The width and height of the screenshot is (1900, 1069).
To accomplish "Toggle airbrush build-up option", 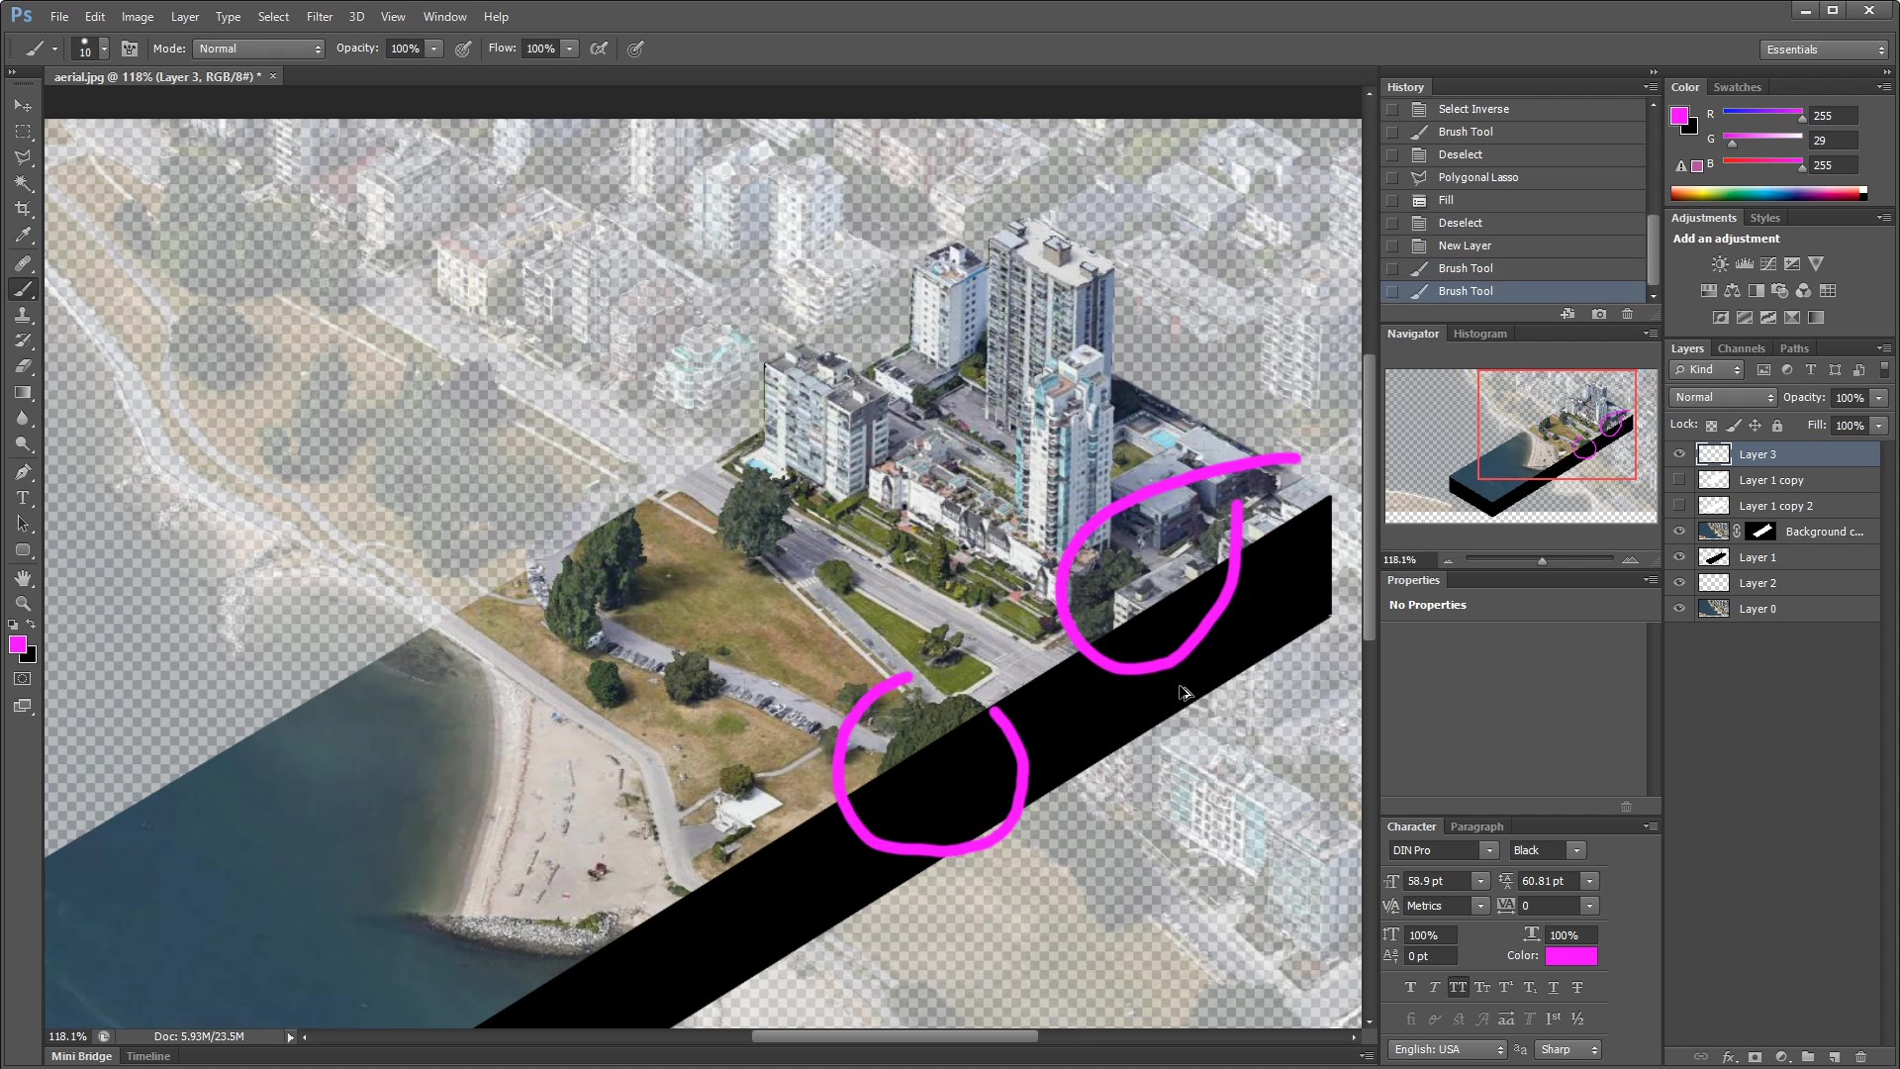I will point(599,49).
